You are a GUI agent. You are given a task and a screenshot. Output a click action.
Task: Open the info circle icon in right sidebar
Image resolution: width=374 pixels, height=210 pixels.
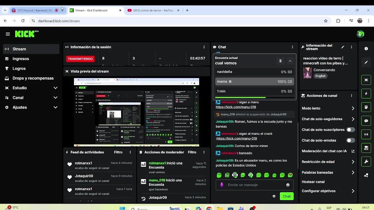click(366, 49)
